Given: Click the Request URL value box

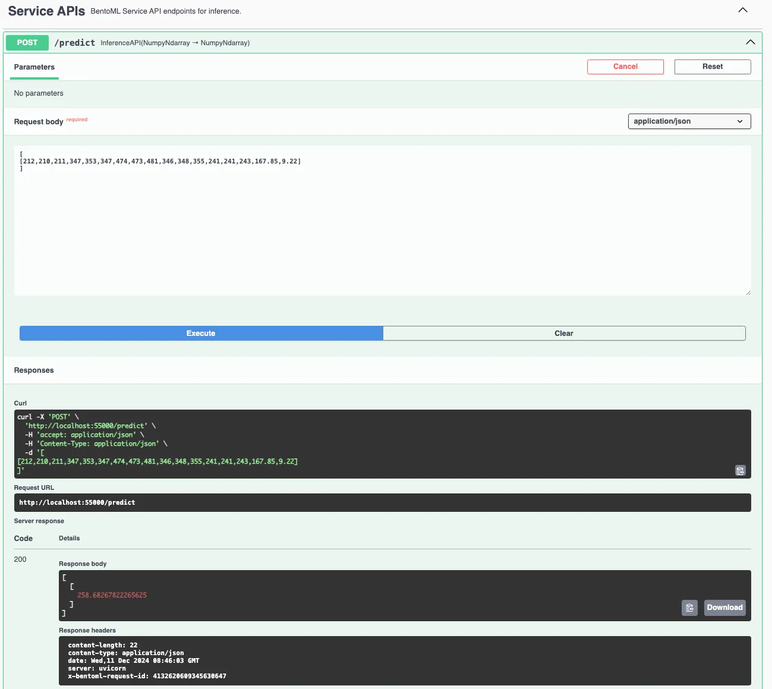Looking at the screenshot, I should click(x=383, y=502).
